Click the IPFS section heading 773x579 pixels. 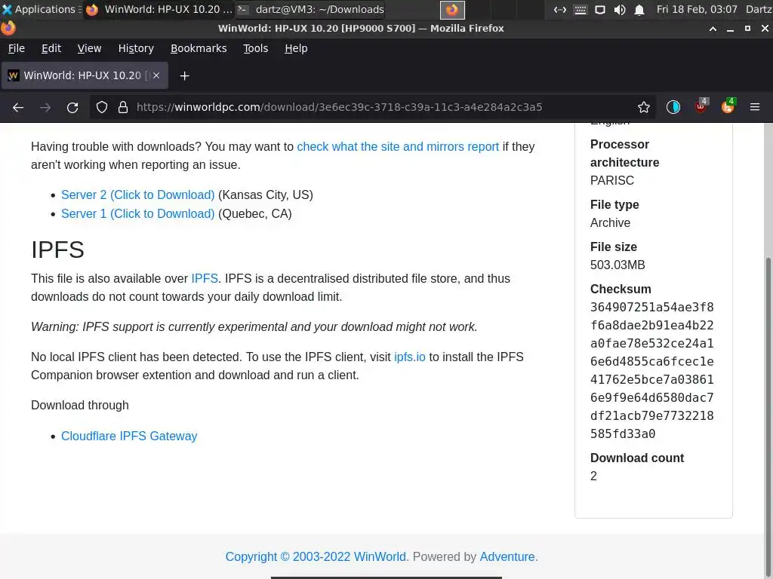click(x=57, y=250)
